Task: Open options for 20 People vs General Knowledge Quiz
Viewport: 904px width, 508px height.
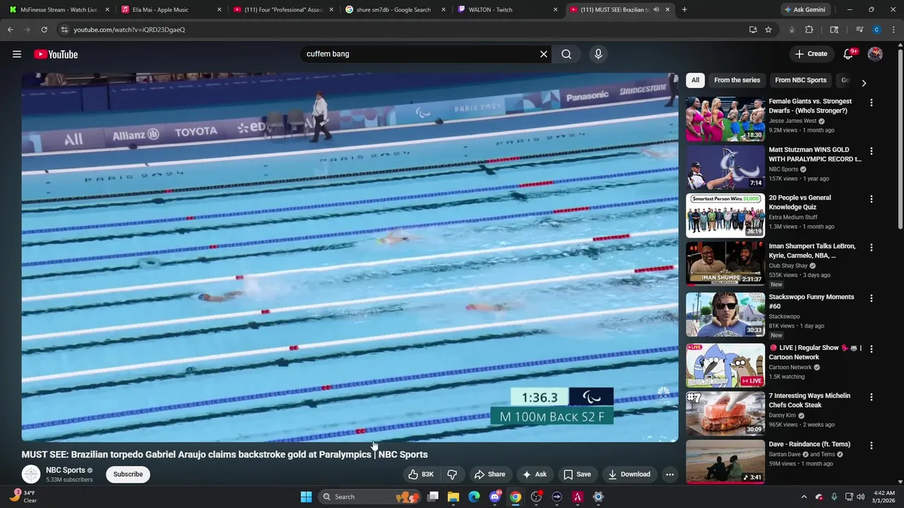Action: [x=871, y=199]
